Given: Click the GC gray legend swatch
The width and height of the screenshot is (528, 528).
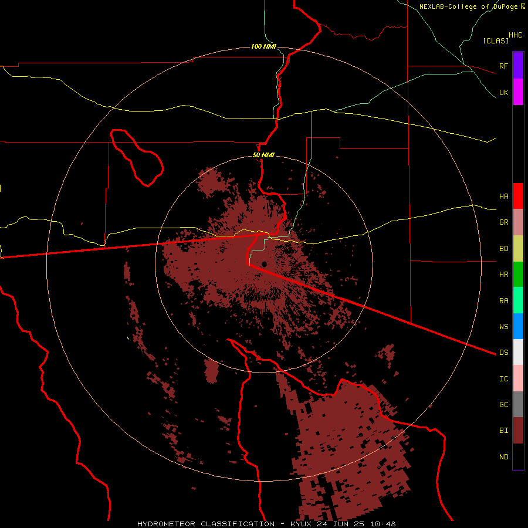Looking at the screenshot, I should tap(518, 404).
